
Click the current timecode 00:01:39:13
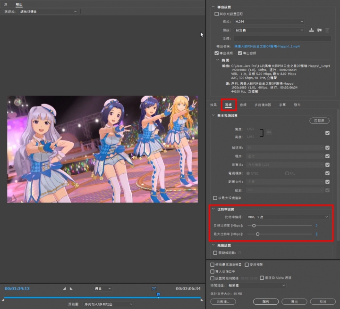17,288
